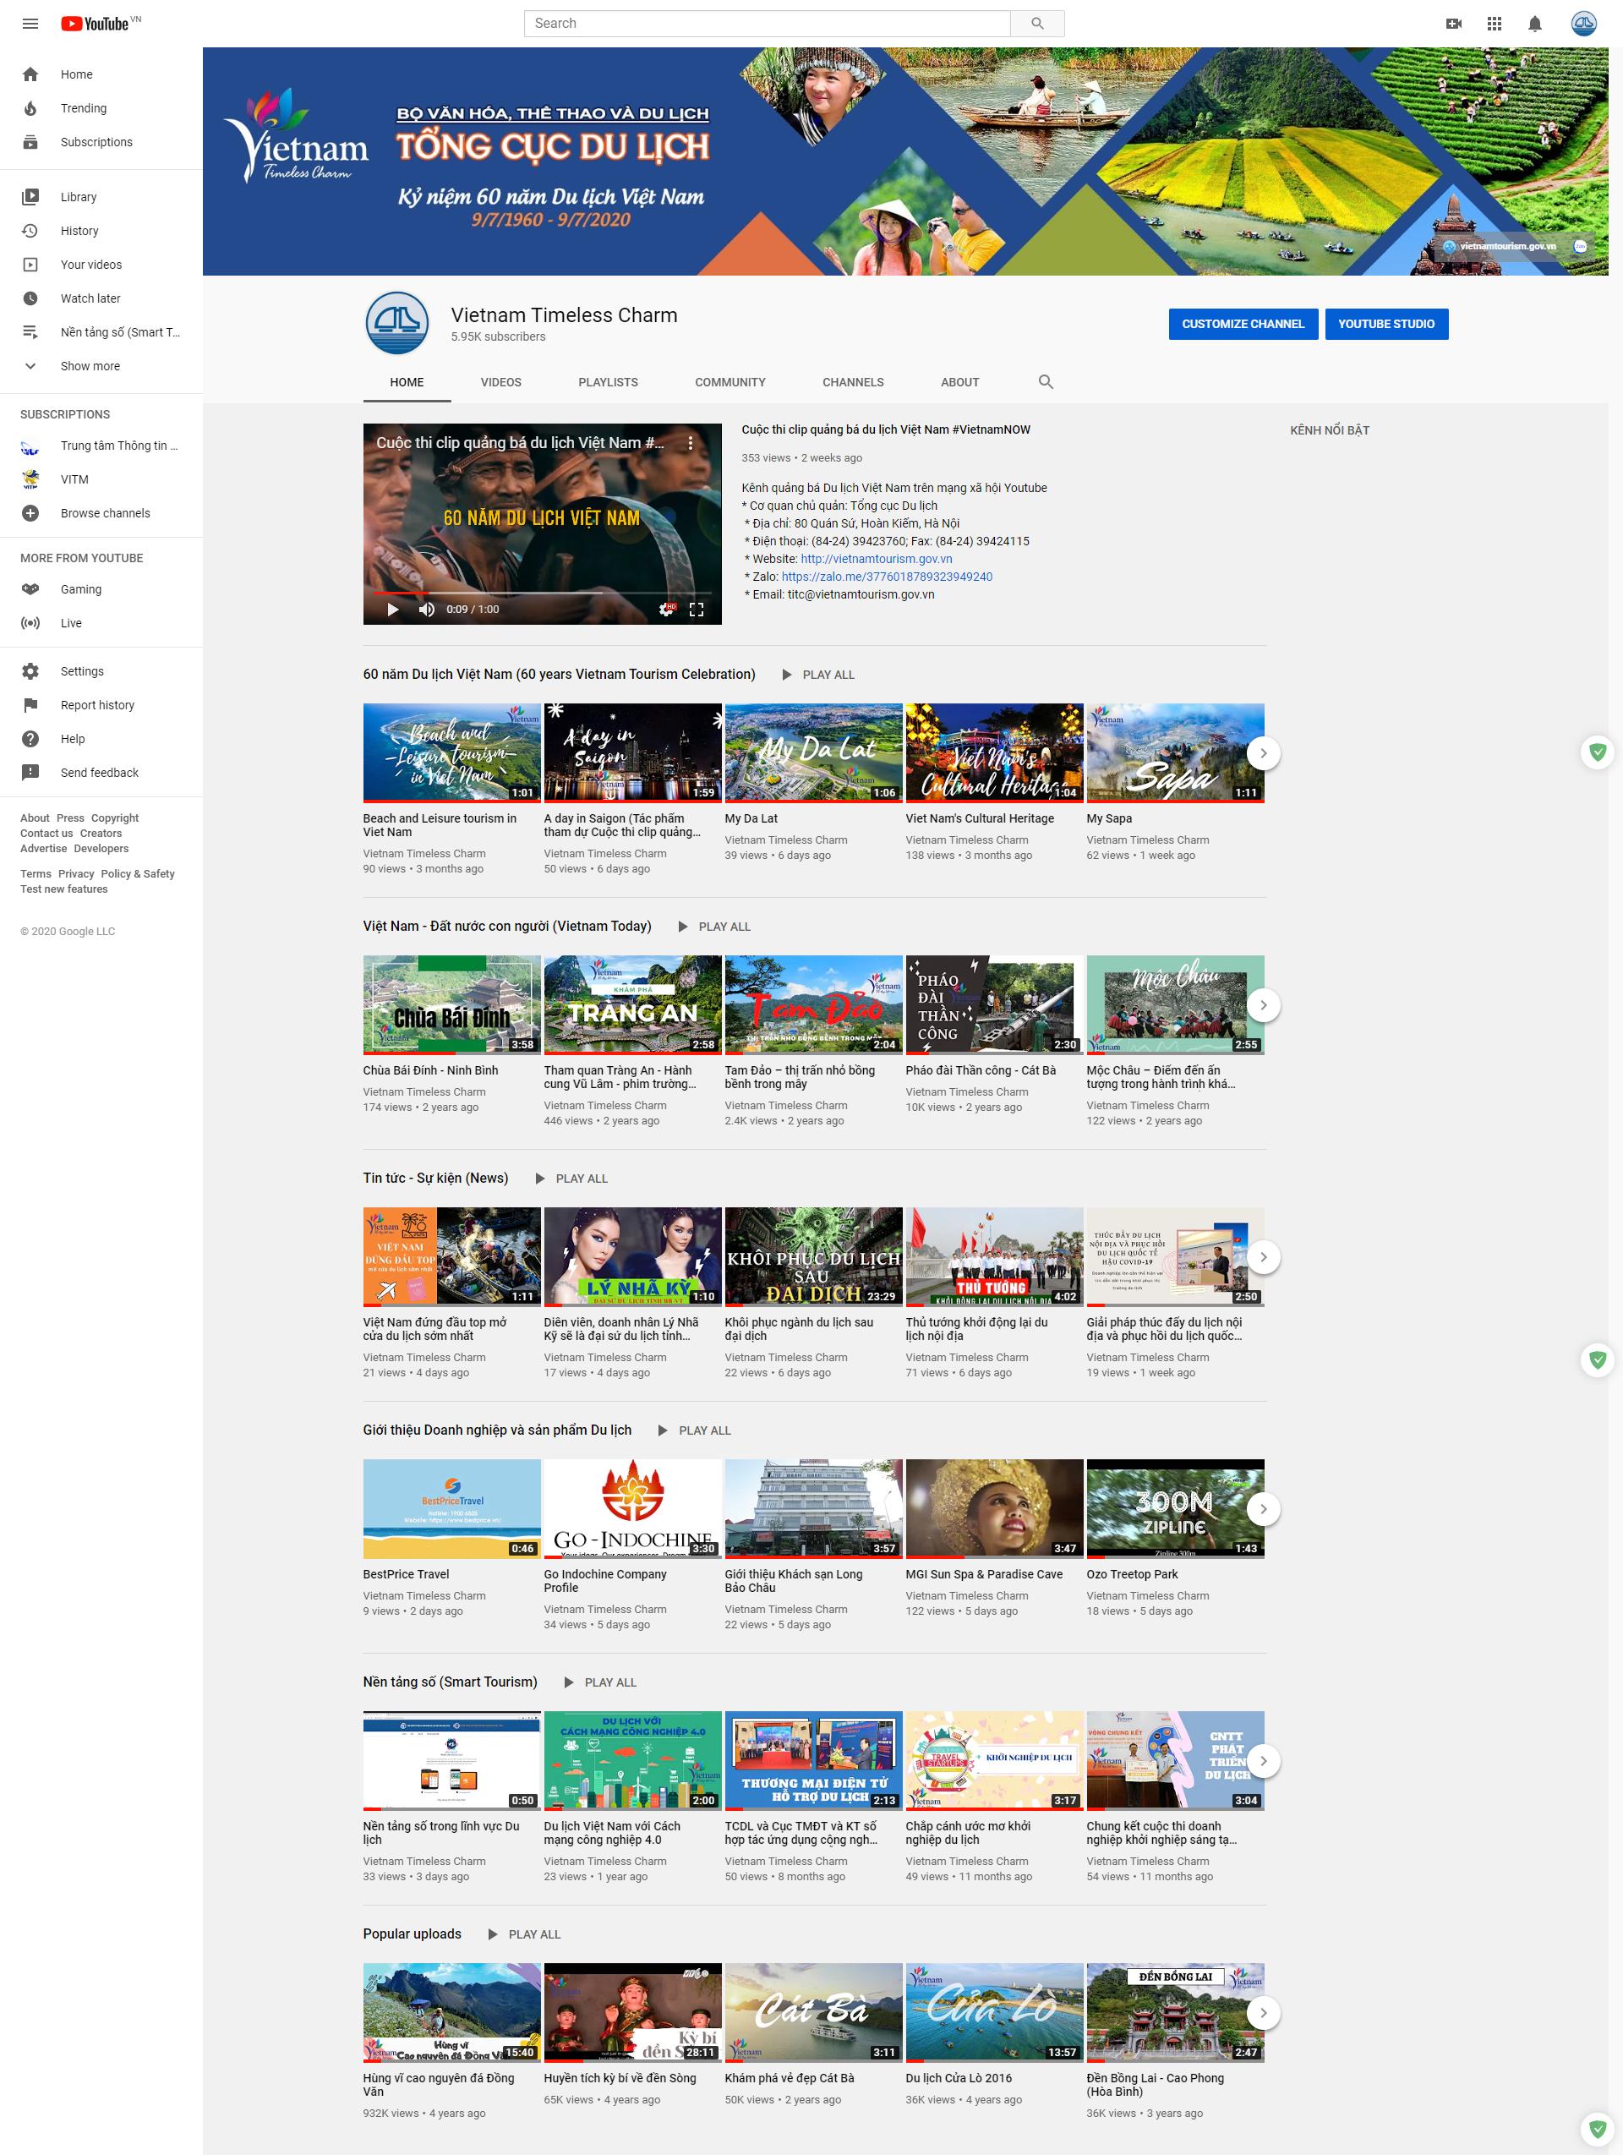
Task: Switch to the Playlists tab
Action: [608, 382]
